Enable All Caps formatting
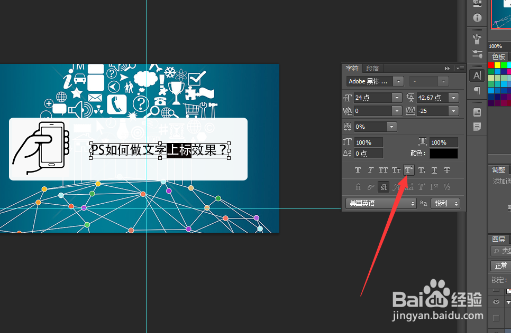This screenshot has height=333, width=511. 382,170
